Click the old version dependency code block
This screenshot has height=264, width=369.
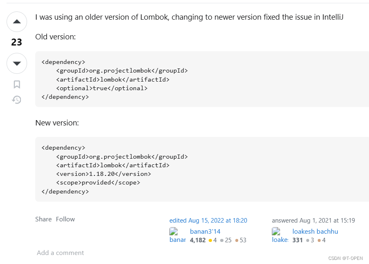(x=202, y=79)
